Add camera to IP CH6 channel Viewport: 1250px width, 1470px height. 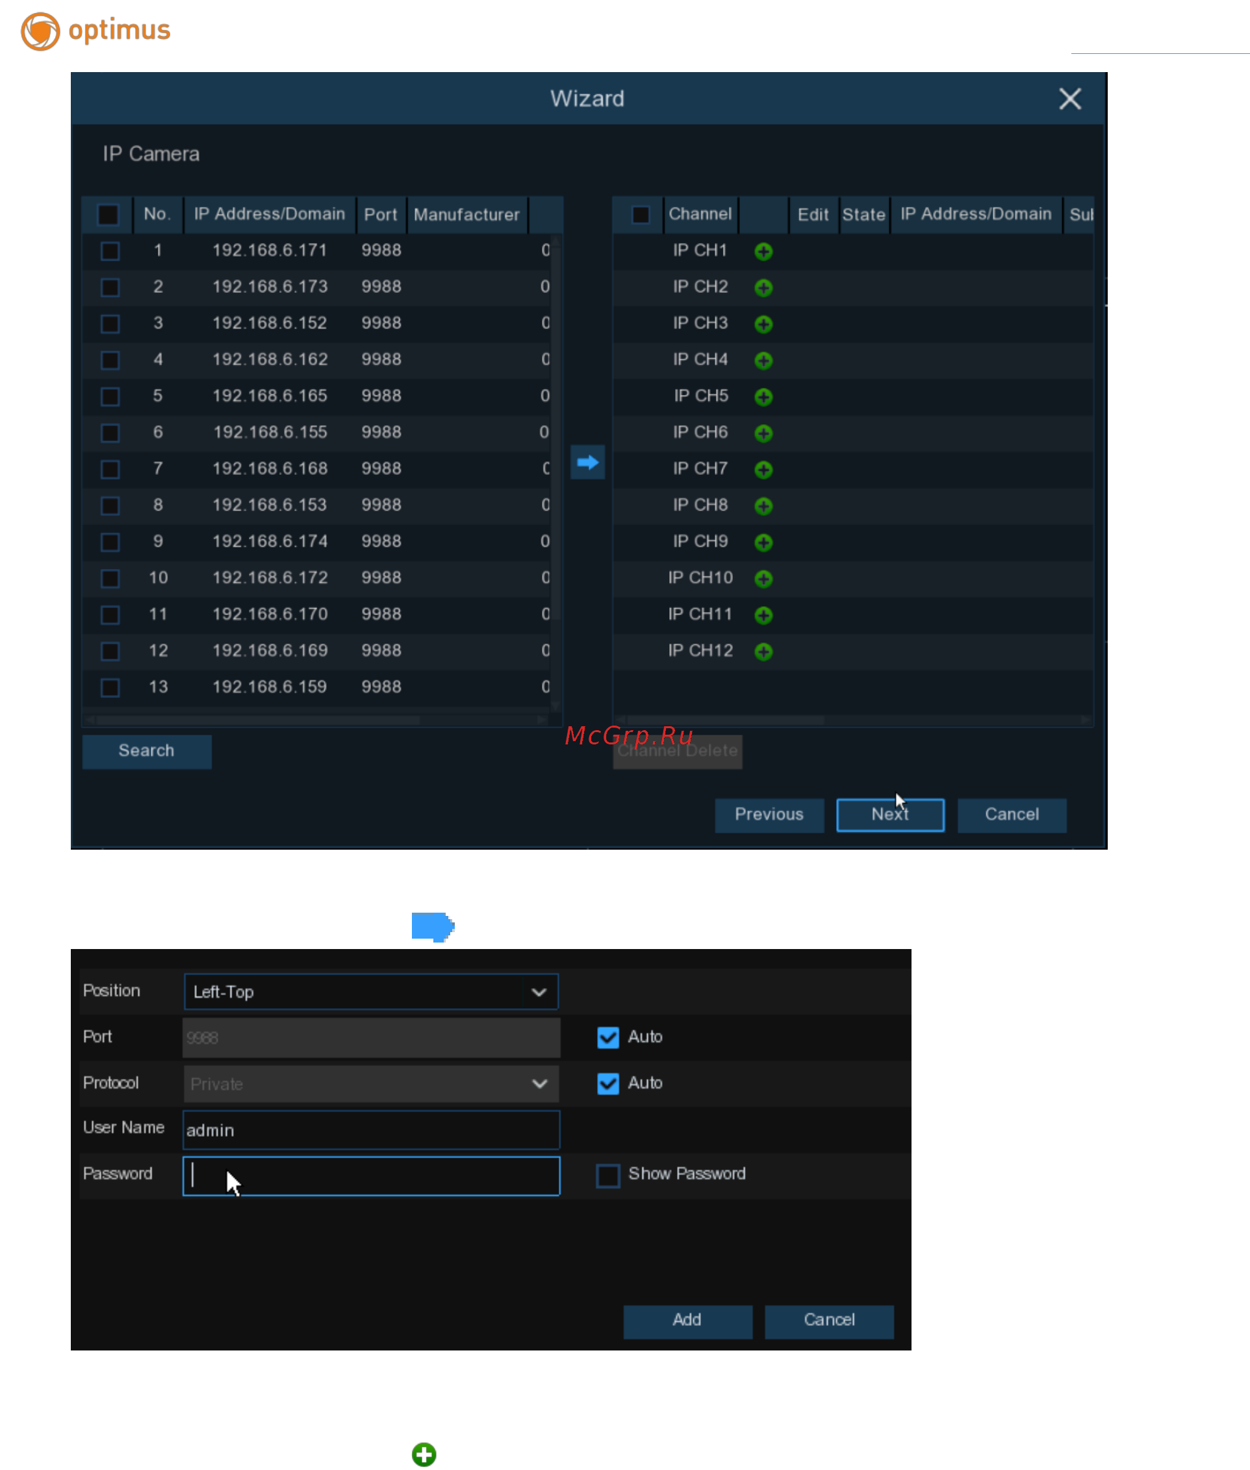[x=763, y=433]
